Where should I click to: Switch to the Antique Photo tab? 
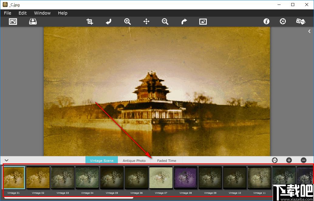pos(134,161)
